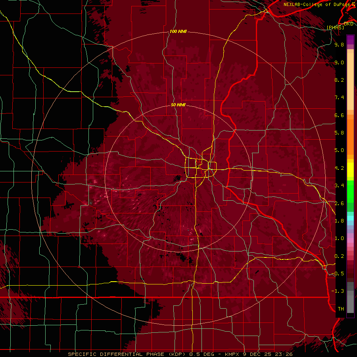Image resolution: width=357 pixels, height=357 pixels.
Task: Click the 2.6 value on the color scale
Action: click(x=339, y=203)
